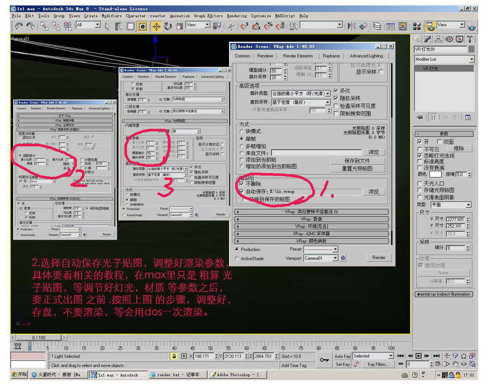This screenshot has width=488, height=389.
Task: Open the Rendering menu
Action: (237, 16)
